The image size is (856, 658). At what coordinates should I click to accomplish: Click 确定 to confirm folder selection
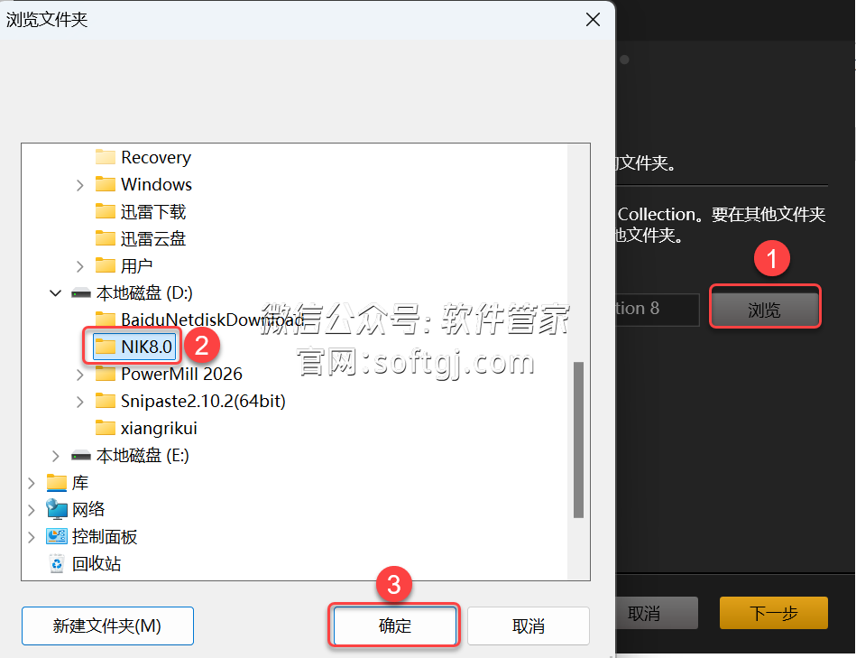[395, 626]
